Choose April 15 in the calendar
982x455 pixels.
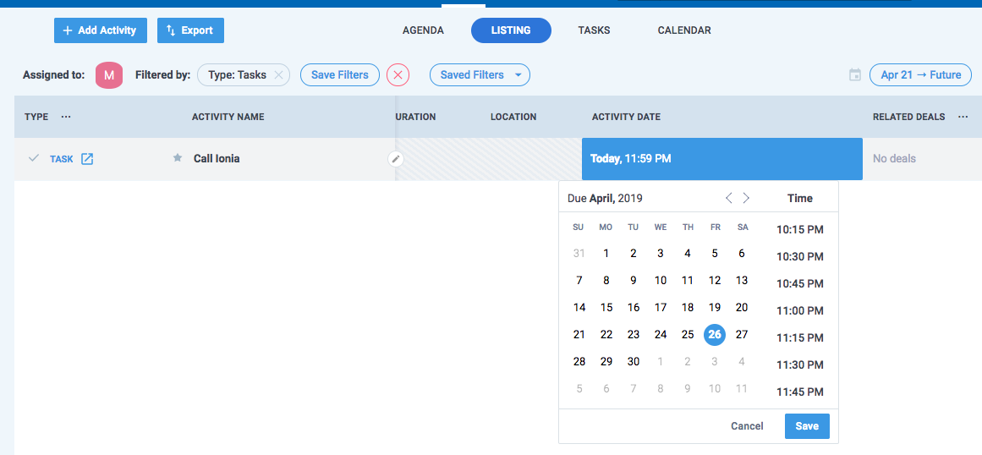coord(606,307)
